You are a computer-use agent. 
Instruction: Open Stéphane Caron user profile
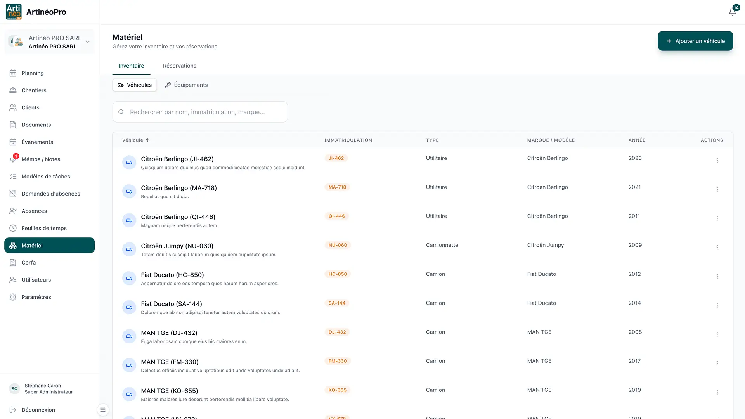tap(49, 389)
